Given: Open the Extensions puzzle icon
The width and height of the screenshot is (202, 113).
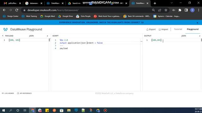Looking at the screenshot, I should (180, 10).
